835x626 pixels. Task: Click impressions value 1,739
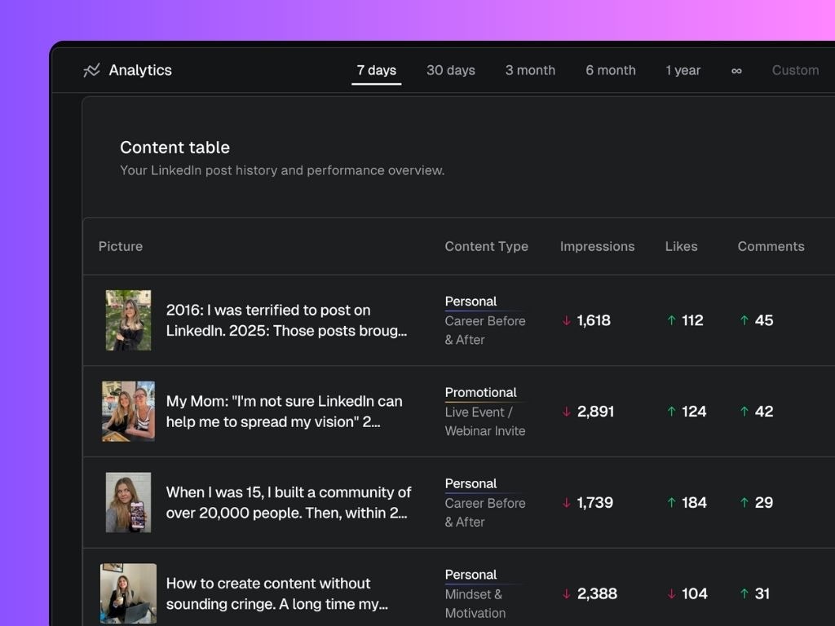594,502
